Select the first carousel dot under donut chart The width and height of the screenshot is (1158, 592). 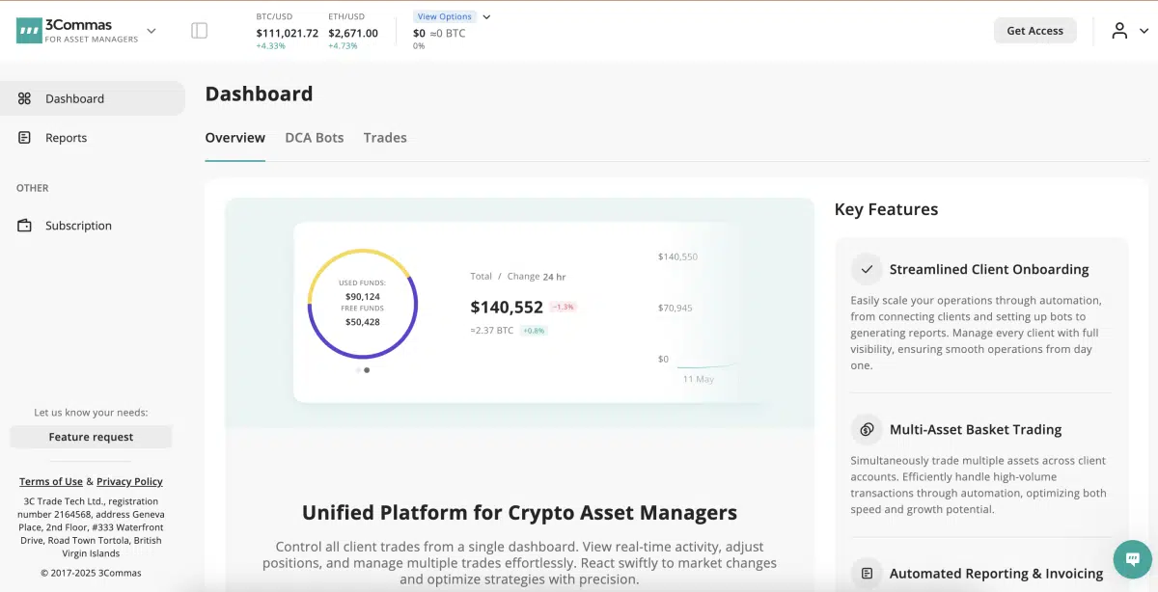[x=358, y=370]
